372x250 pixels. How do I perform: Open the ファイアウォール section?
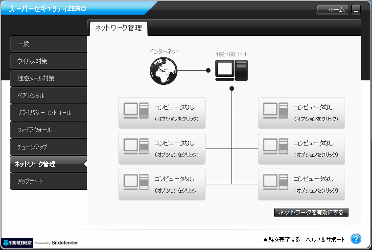click(x=48, y=130)
